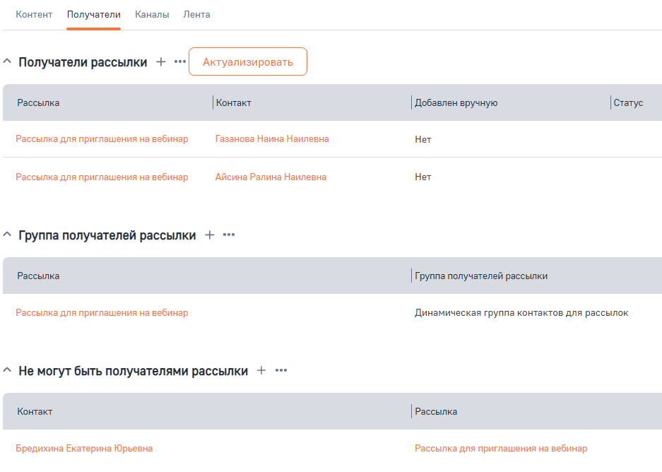Open the Каналы tab
The width and height of the screenshot is (662, 472).
tap(152, 14)
